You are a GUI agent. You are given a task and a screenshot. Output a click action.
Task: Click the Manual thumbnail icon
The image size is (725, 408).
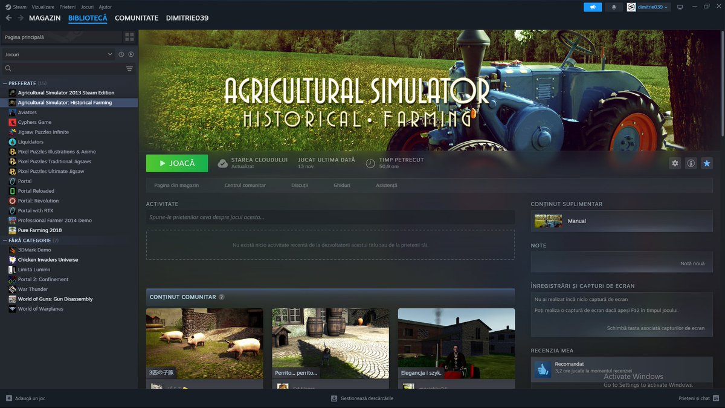click(548, 221)
